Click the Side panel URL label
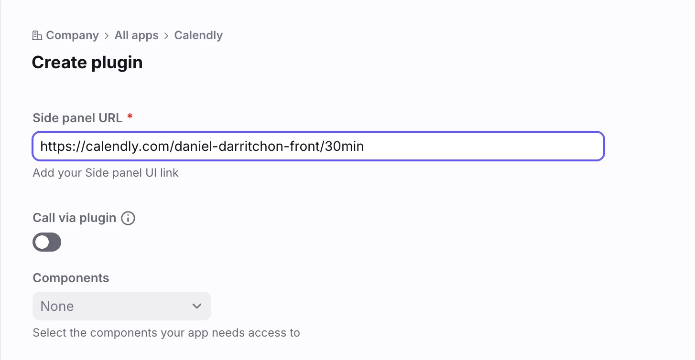This screenshot has height=360, width=695. (77, 118)
